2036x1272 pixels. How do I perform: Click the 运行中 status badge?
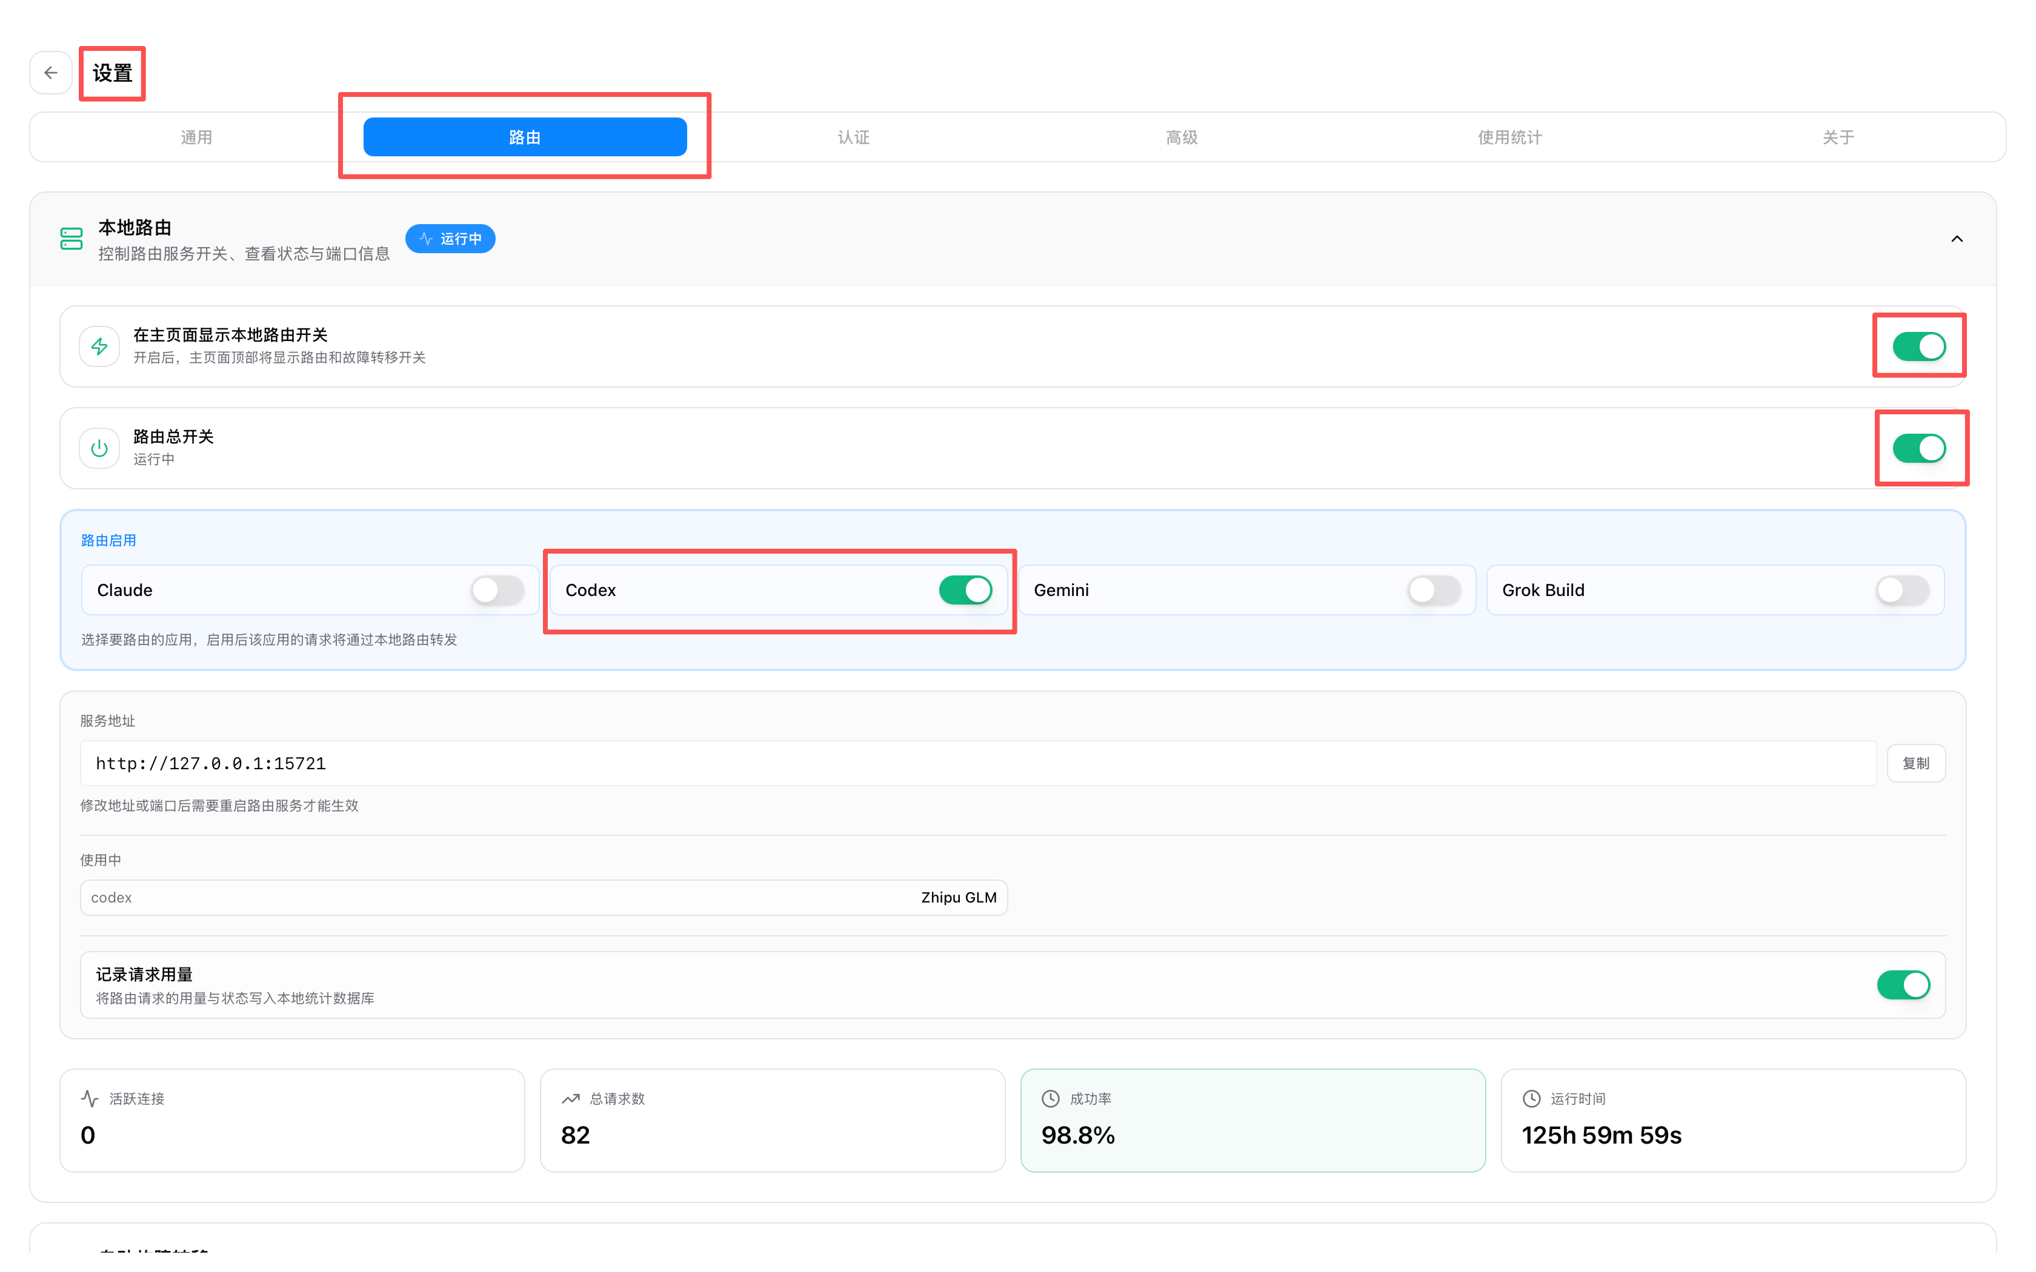coord(450,239)
